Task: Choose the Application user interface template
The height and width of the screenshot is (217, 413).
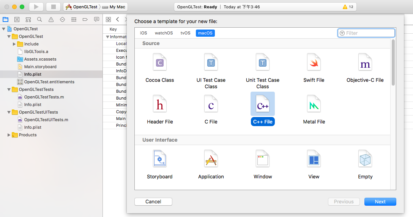Action: pos(211,165)
